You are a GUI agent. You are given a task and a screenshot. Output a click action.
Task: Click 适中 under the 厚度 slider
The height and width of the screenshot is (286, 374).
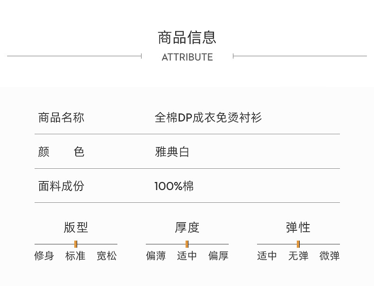pyautogui.click(x=187, y=256)
